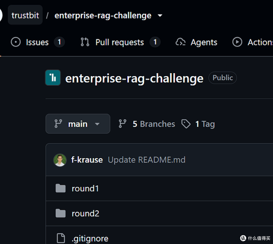Click the enterprise-rag-challenge repository title
The width and height of the screenshot is (273, 244).
(x=134, y=78)
